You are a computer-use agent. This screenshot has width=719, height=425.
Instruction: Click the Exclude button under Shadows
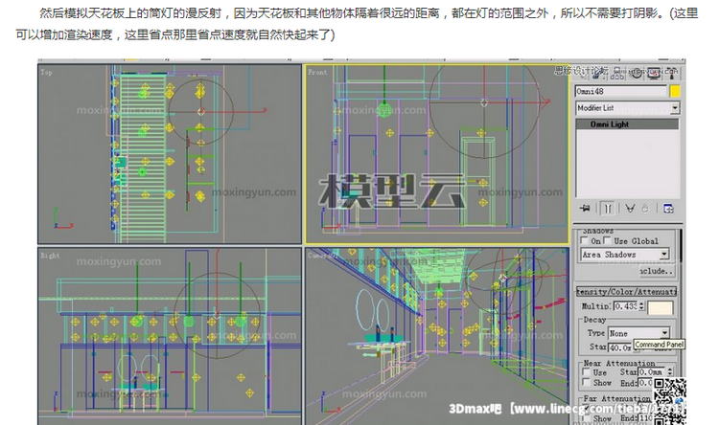(x=657, y=271)
